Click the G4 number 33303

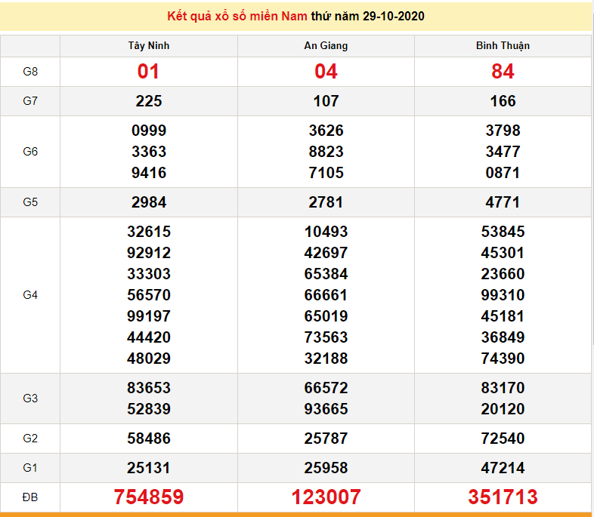tap(149, 274)
